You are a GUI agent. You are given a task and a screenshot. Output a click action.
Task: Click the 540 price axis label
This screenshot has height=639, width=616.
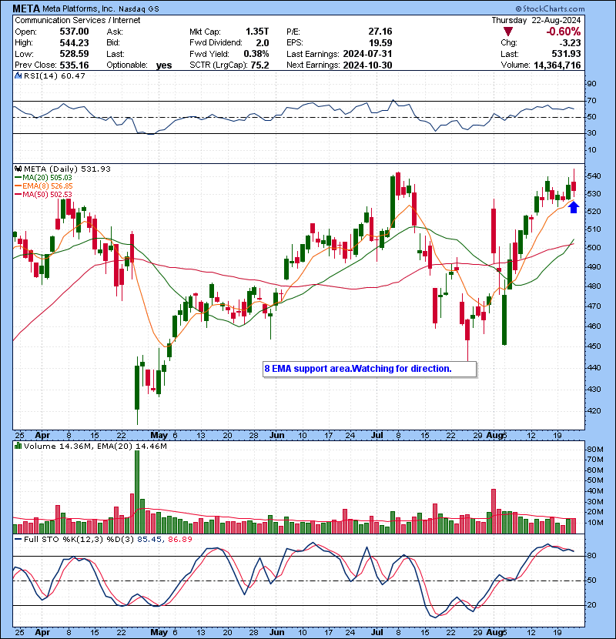coord(594,176)
